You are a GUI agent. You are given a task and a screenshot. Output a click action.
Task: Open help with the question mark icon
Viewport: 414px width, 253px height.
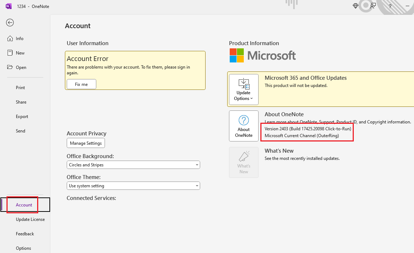click(x=390, y=6)
